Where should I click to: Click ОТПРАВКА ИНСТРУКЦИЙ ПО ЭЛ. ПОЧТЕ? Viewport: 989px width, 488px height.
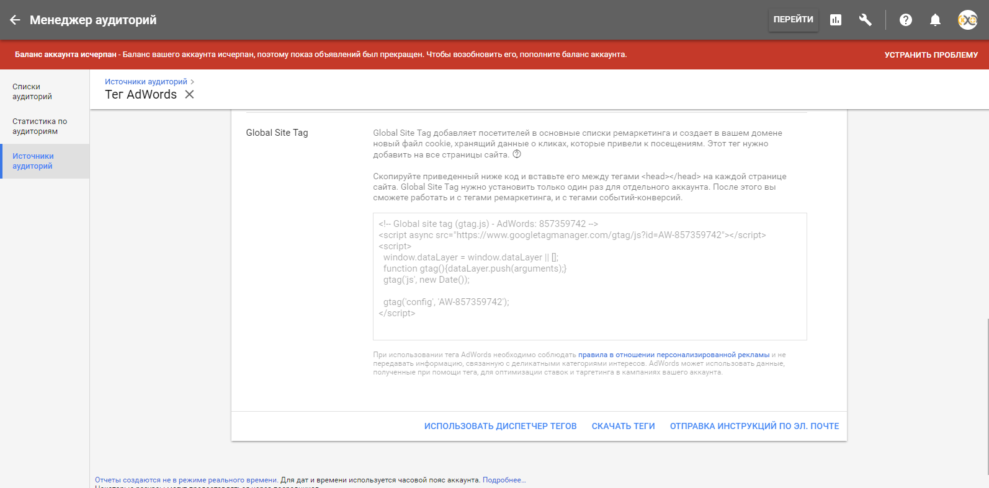[x=754, y=426]
